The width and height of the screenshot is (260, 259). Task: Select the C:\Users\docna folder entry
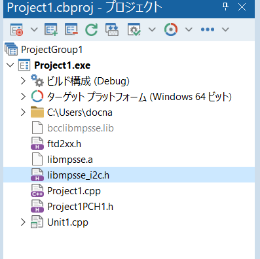tap(80, 112)
